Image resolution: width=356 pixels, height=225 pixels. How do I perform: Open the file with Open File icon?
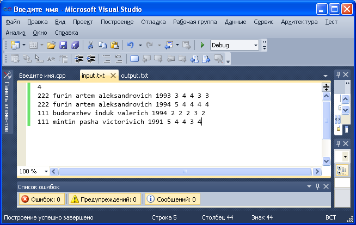click(51, 45)
